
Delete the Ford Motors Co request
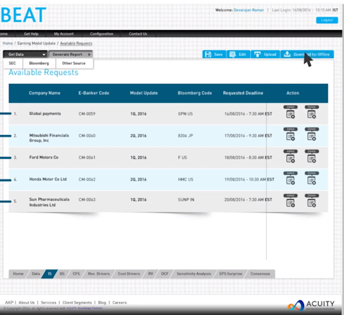(312, 159)
